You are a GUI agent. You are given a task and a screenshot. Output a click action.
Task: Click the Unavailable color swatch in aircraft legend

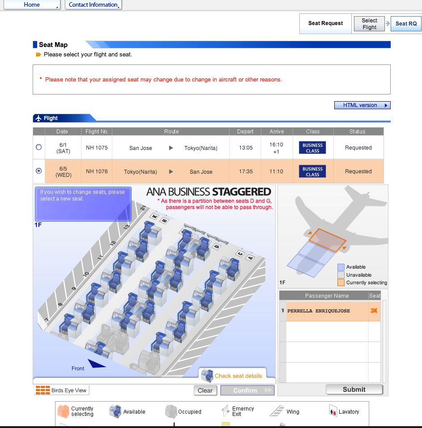341,274
